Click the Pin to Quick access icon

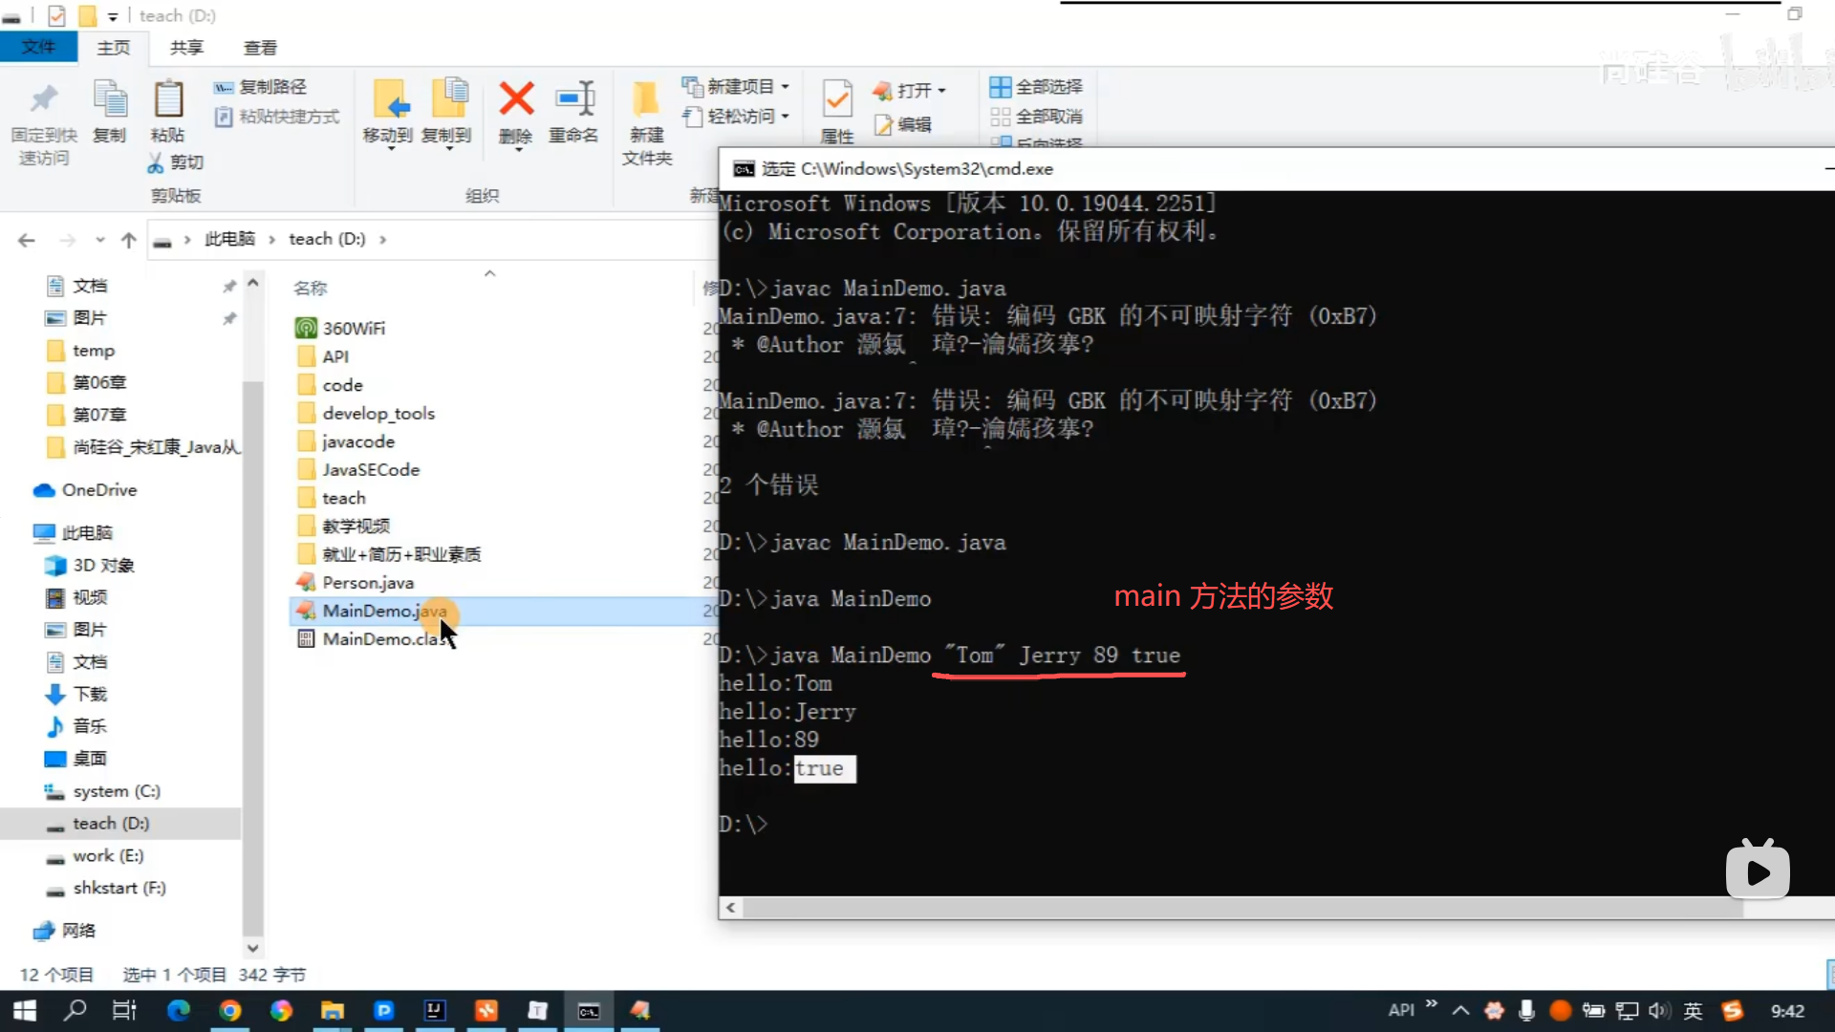click(x=44, y=99)
